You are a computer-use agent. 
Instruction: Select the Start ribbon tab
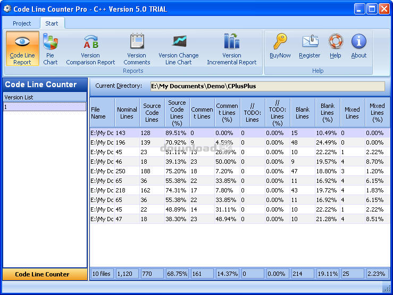(52, 23)
